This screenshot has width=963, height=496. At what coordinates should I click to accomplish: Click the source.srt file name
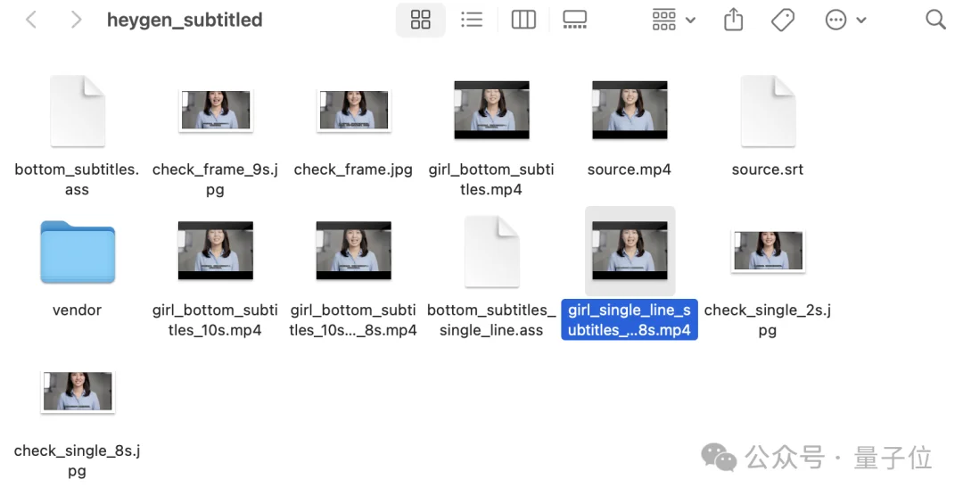click(768, 169)
